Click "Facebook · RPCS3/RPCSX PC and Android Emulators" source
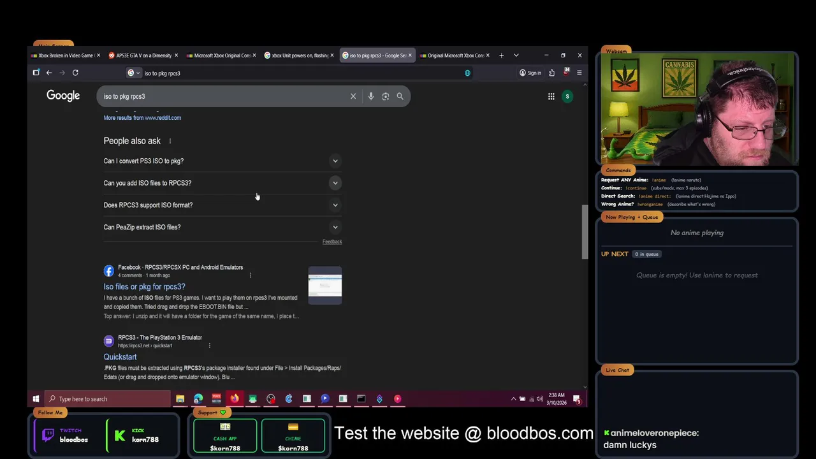Viewport: 816px width, 459px height. [180, 267]
